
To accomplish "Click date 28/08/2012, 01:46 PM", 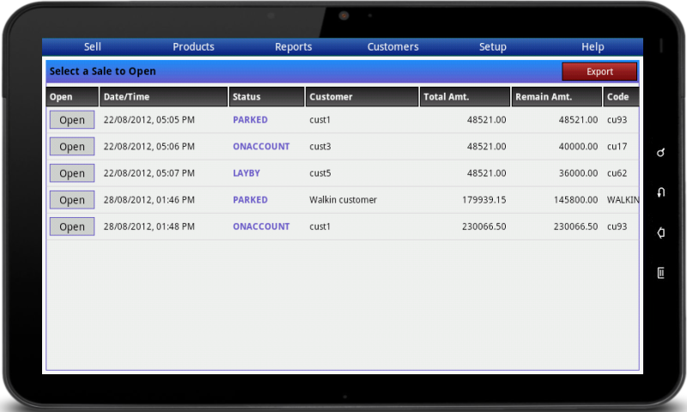I will point(149,200).
